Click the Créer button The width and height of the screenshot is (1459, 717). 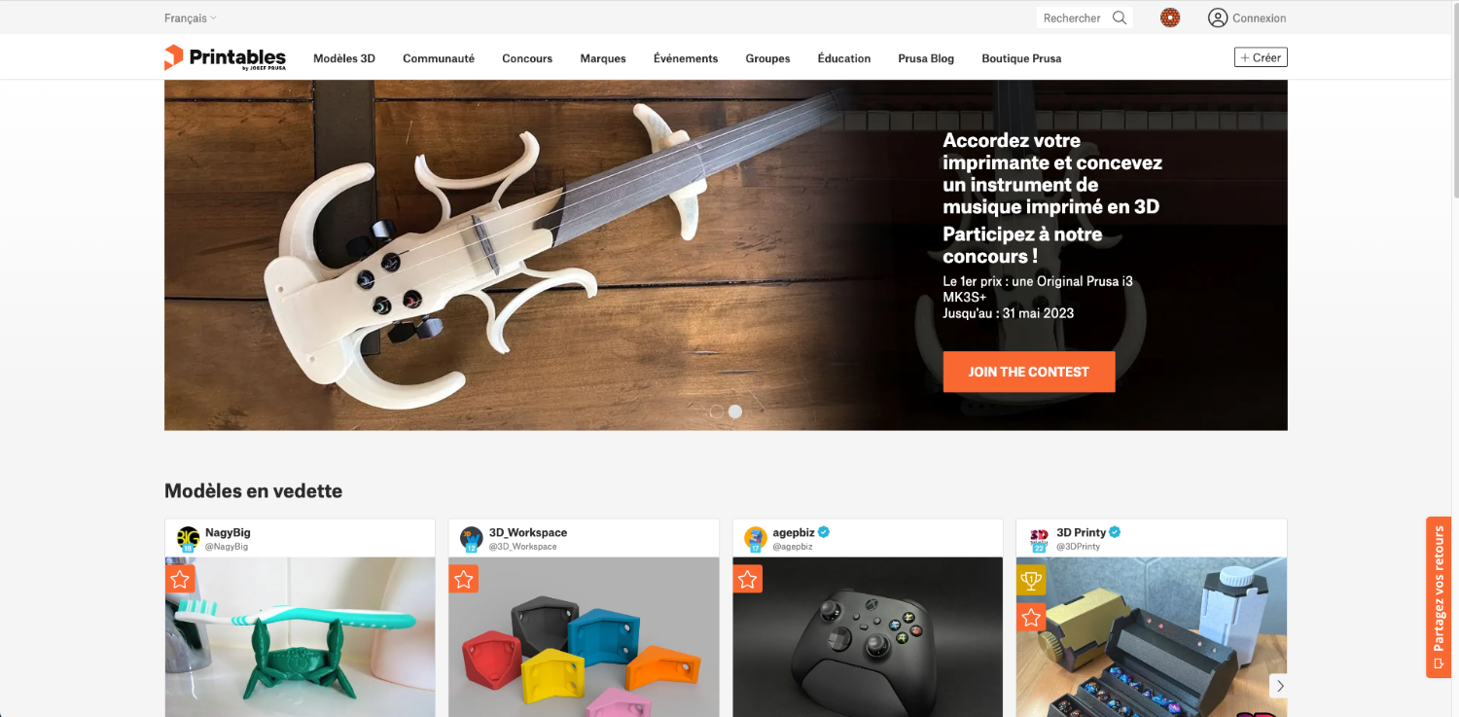click(x=1261, y=57)
